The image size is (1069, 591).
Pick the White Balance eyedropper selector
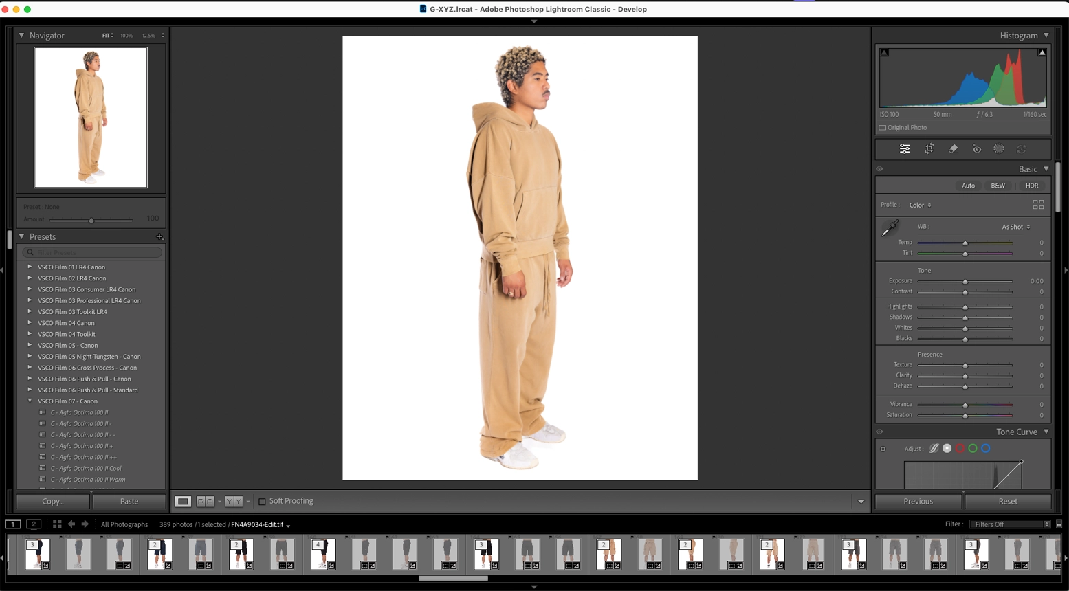890,228
